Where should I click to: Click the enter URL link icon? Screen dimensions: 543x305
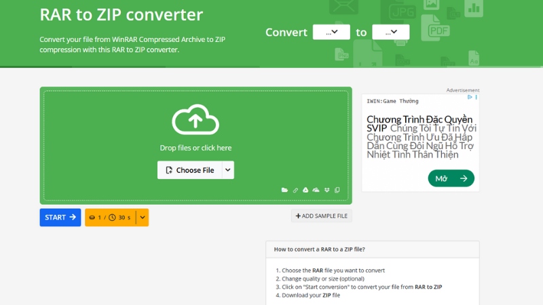click(x=295, y=190)
